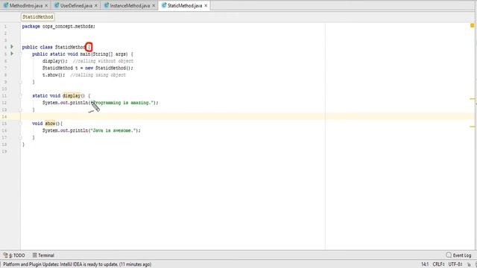
Task: Close the UserDefined.java tab
Action: [96, 5]
